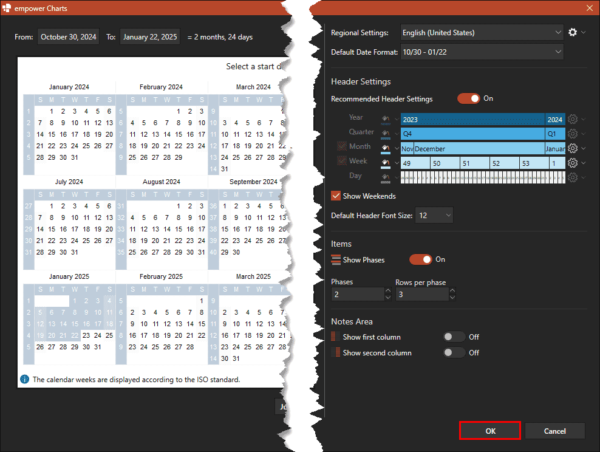Viewport: 600px width, 452px height.
Task: Click the striped icon beside Show first column
Action: [336, 337]
